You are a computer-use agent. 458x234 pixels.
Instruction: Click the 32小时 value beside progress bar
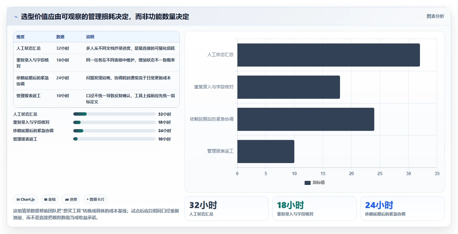click(165, 114)
